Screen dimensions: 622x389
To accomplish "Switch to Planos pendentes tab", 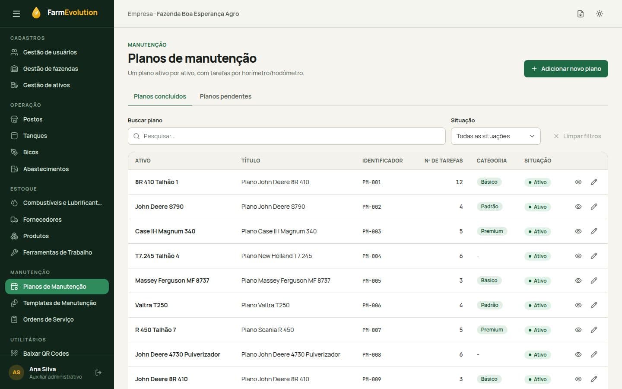I will (x=225, y=96).
